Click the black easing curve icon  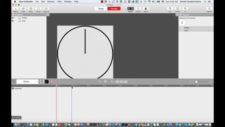[47, 81]
